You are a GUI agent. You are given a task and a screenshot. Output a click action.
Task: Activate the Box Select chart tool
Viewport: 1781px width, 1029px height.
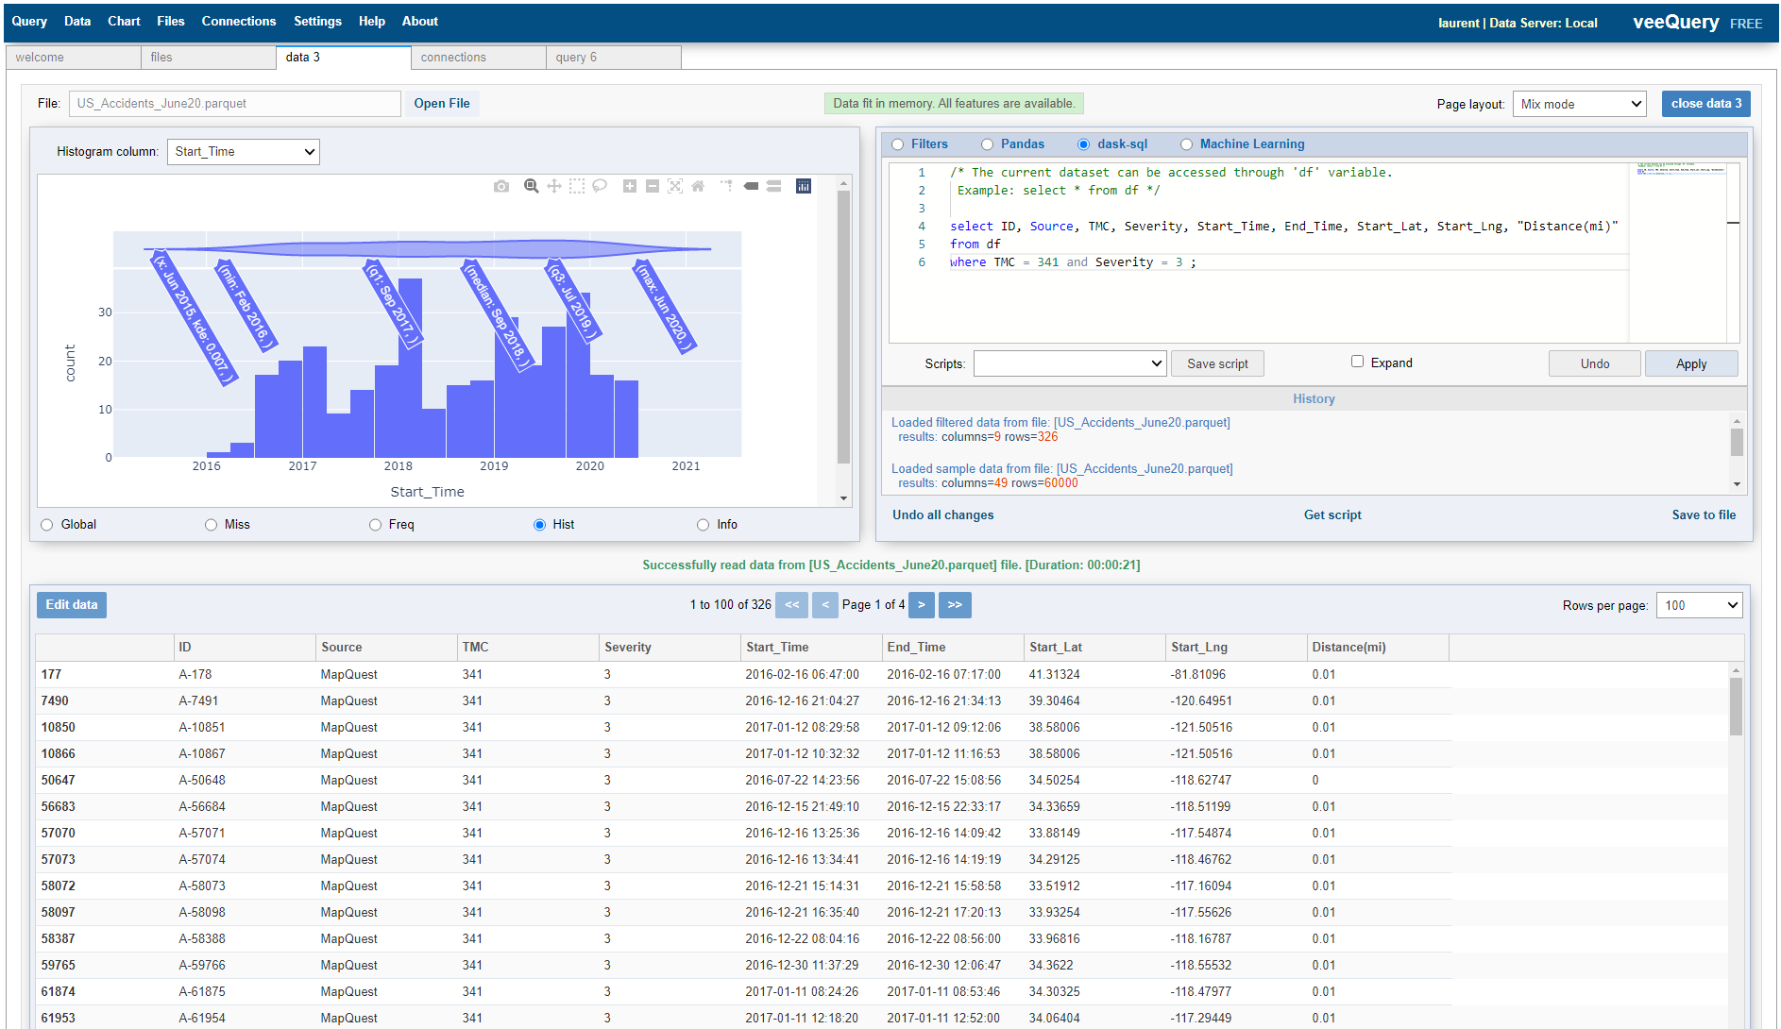577,186
